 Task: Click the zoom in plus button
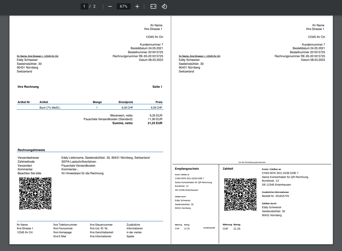[x=137, y=6]
